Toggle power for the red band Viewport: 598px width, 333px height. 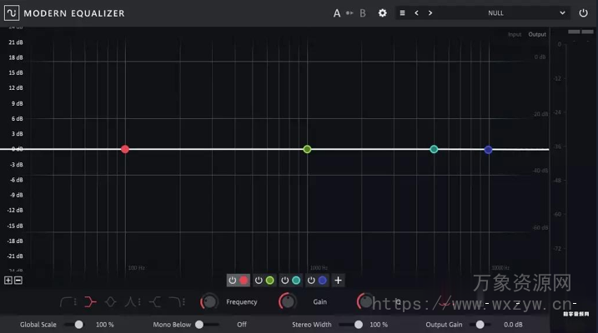232,281
